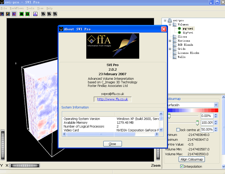
Task: Expand the Horizons tree node
Action: tap(170, 41)
